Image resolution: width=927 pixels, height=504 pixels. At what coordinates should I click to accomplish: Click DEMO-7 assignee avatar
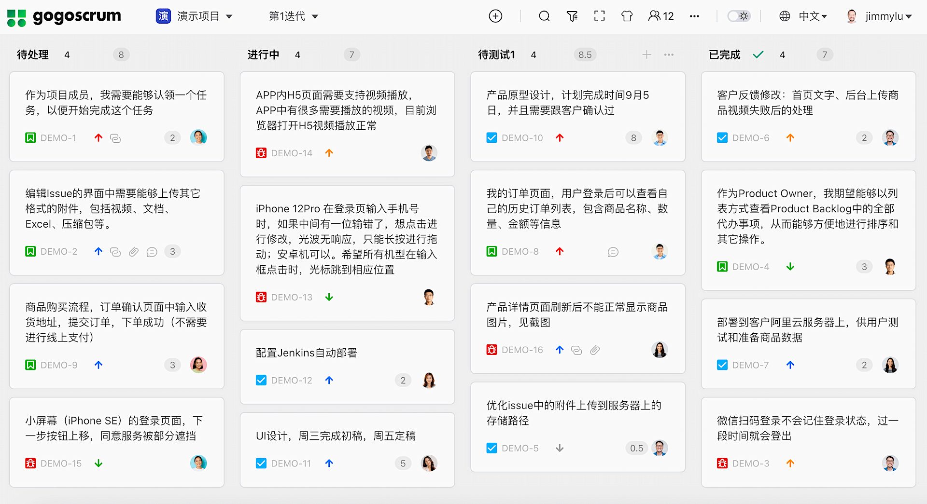click(x=890, y=365)
